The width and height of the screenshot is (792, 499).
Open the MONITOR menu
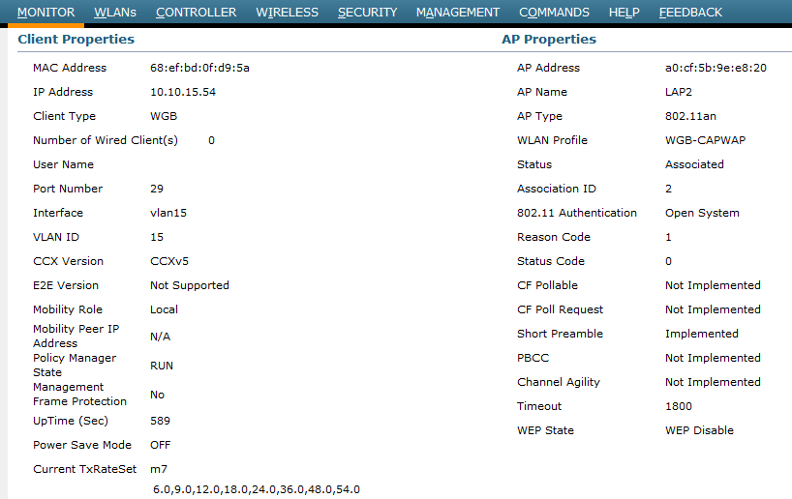46,13
